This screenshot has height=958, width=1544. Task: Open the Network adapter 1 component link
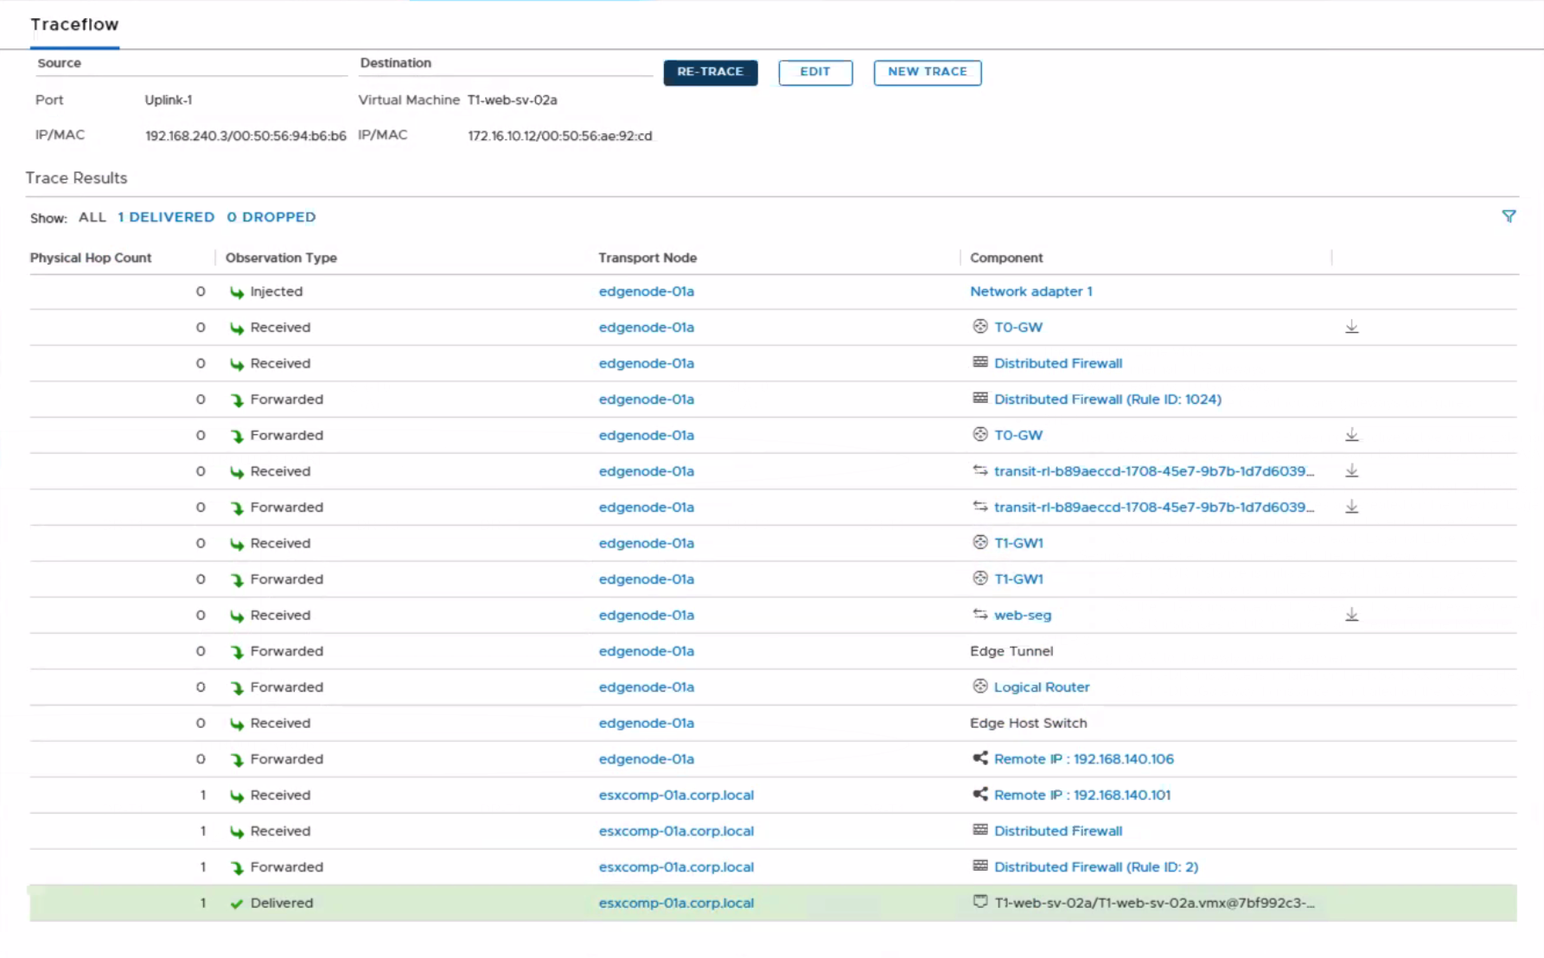pos(1030,291)
